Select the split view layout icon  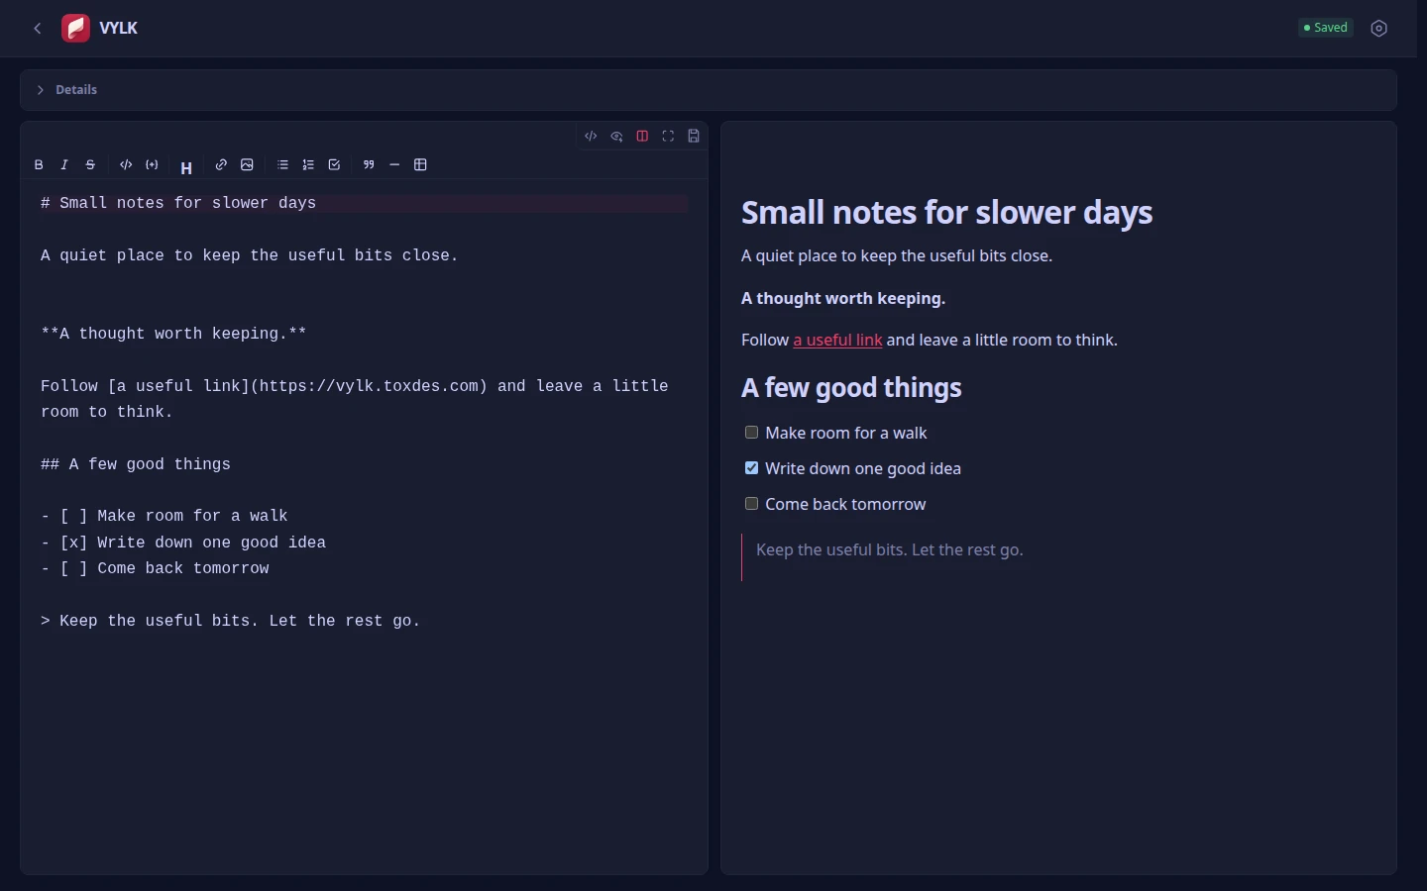tap(642, 137)
